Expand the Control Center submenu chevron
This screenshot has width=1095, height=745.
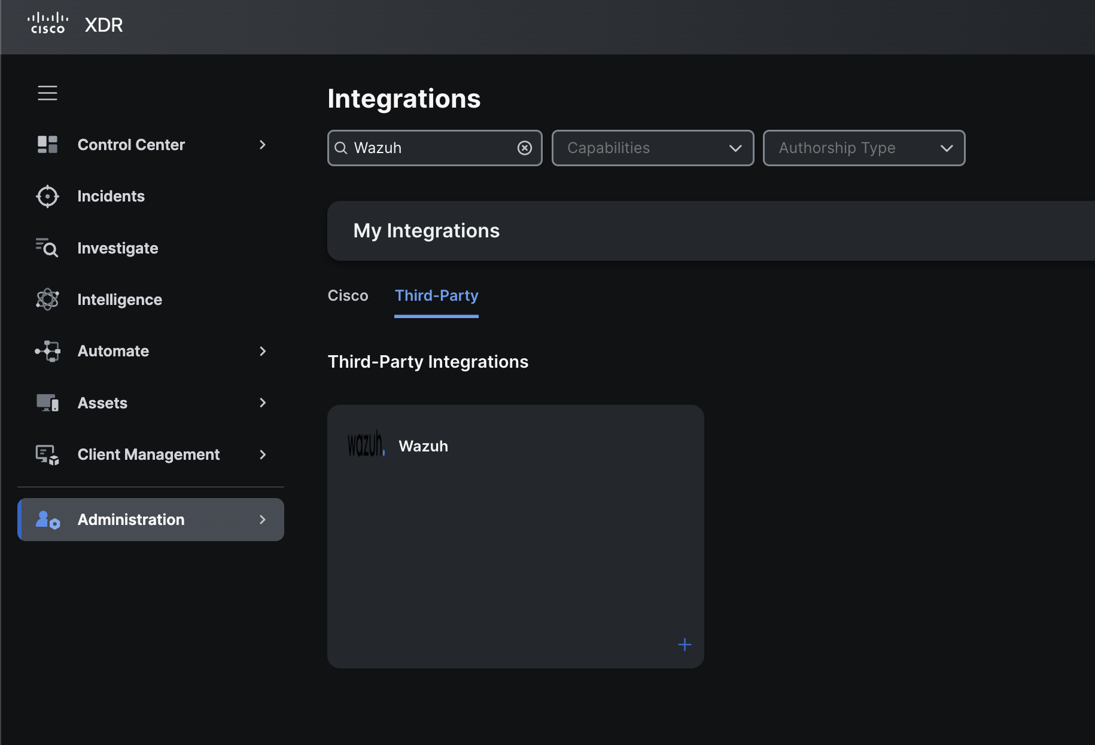[263, 145]
